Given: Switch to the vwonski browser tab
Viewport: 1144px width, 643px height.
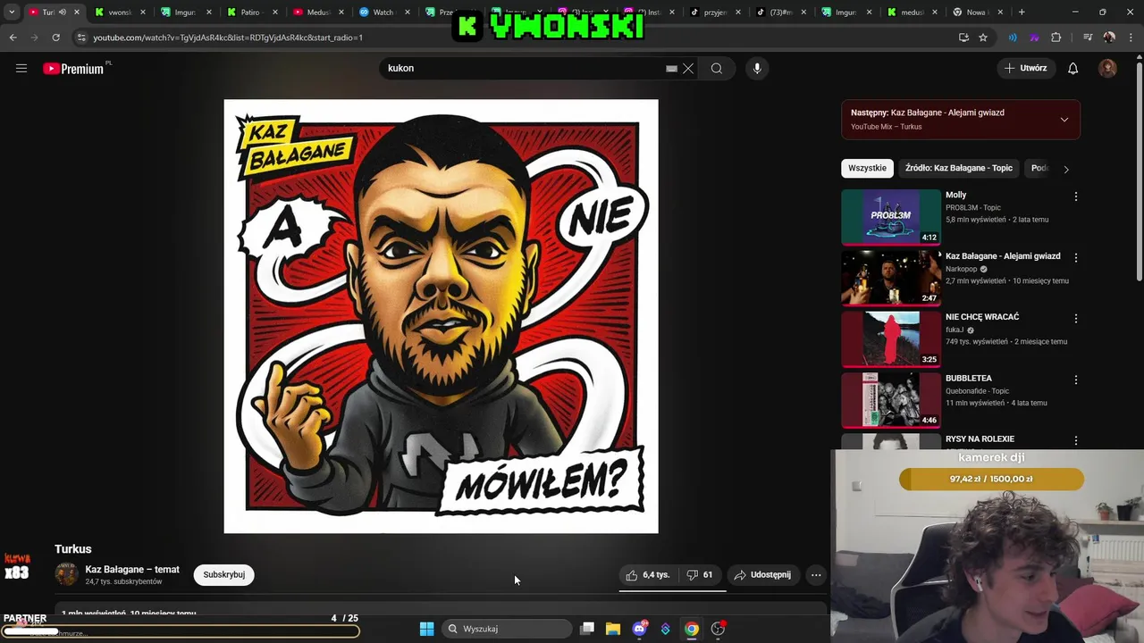Looking at the screenshot, I should [119, 13].
